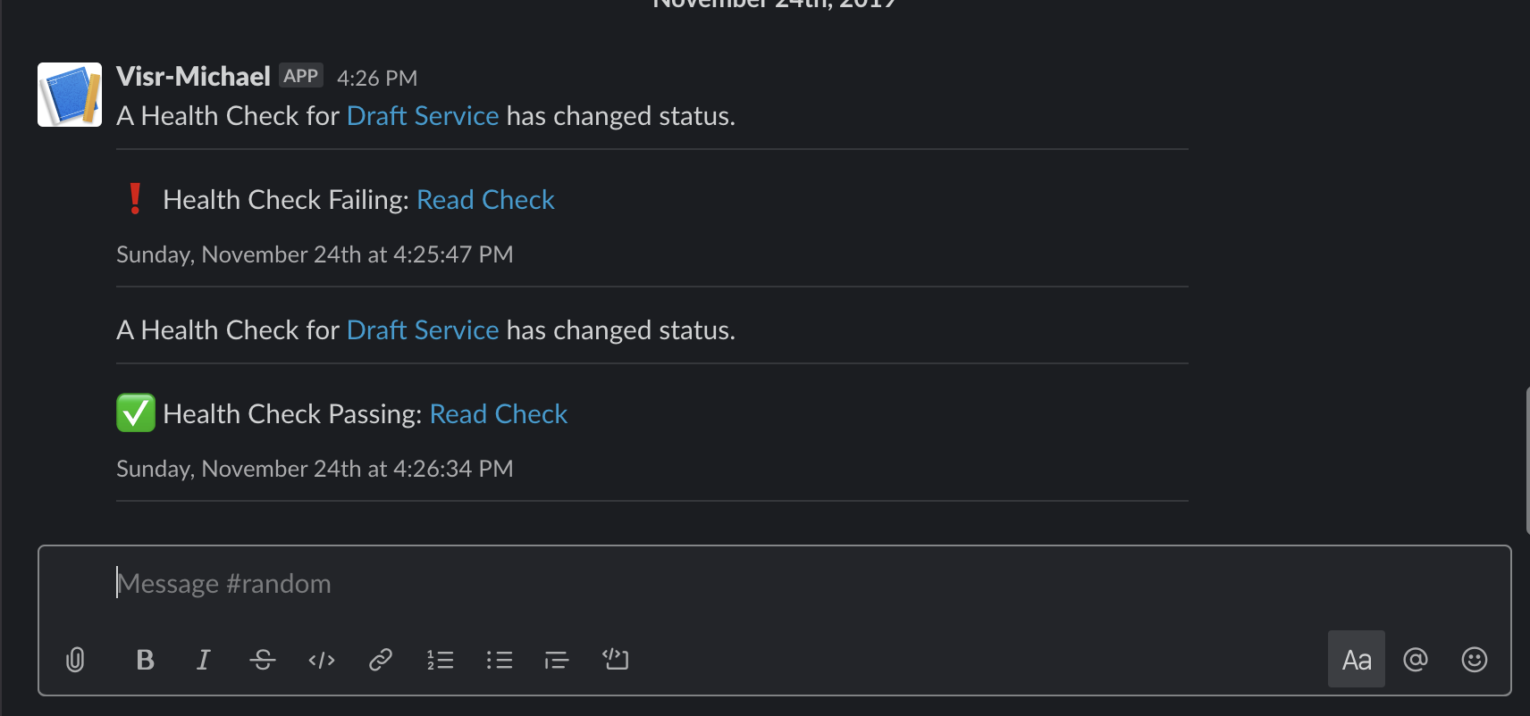
Task: Insert a code block
Action: 616,659
